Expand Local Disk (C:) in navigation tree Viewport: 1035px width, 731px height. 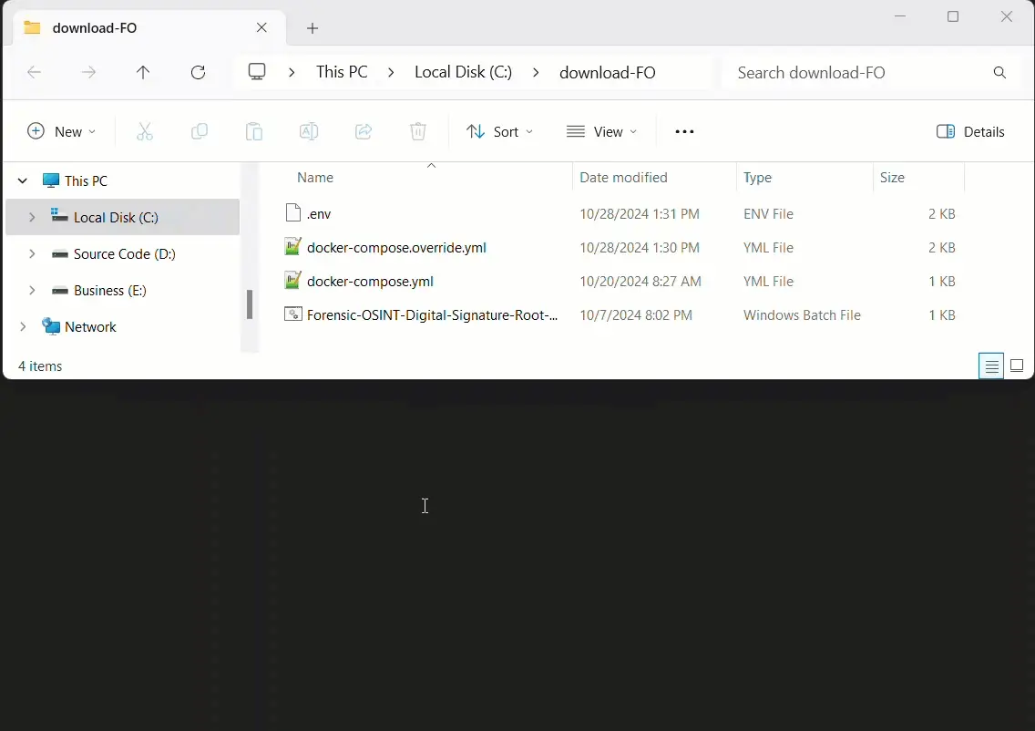pos(32,217)
